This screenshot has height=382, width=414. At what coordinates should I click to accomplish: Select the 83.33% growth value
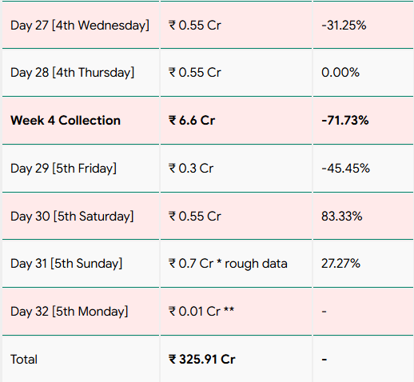point(342,217)
